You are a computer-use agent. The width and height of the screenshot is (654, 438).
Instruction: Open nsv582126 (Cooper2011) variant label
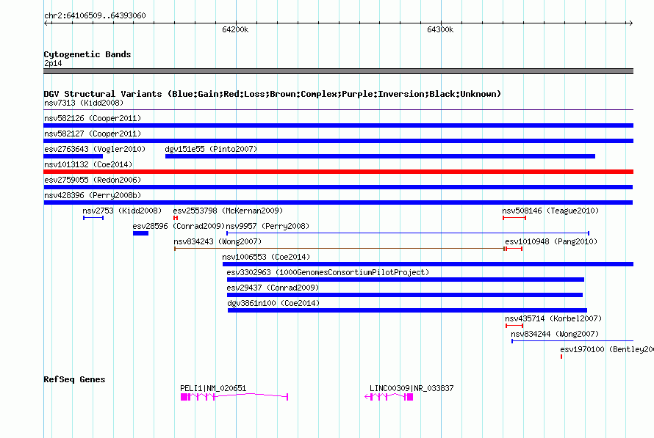93,118
